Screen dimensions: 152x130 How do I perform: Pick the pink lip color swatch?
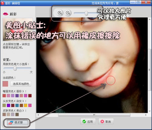[9, 95]
